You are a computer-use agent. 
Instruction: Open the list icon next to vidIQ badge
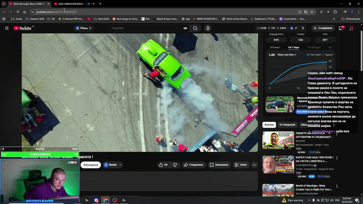click(296, 28)
